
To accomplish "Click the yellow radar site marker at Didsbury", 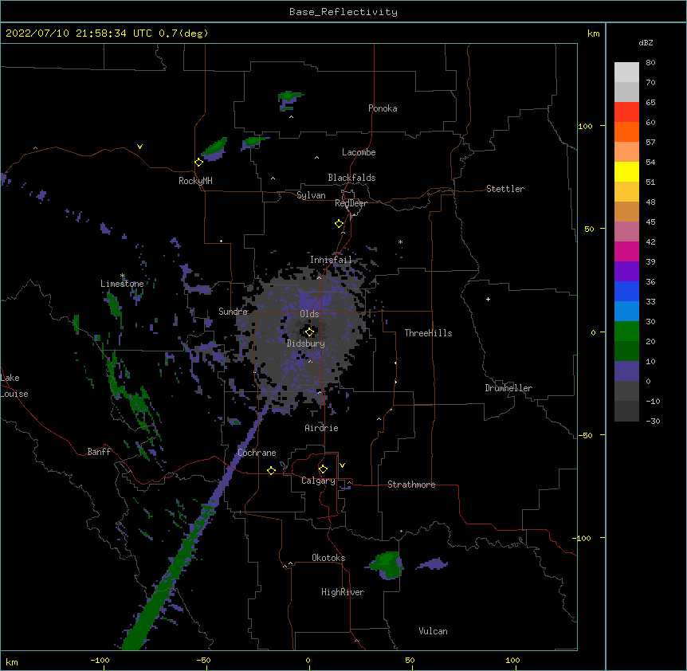I will click(x=309, y=332).
